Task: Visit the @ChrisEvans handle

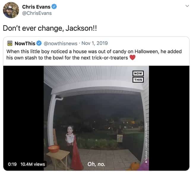Action: tap(37, 13)
